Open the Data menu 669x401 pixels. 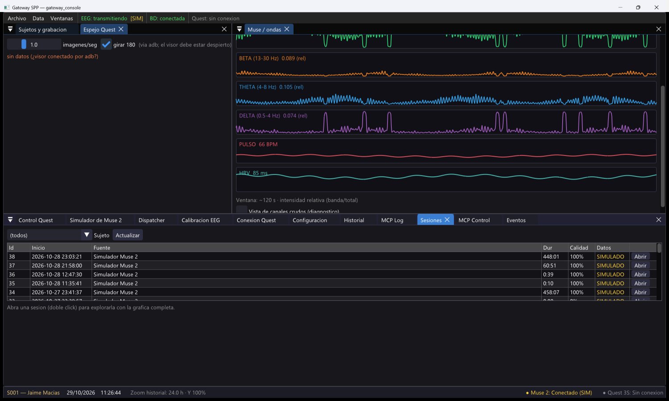[x=38, y=18]
